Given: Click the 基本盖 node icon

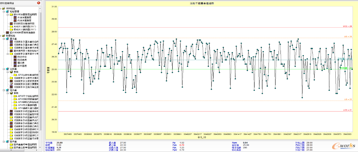Looking at the screenshot, I should pyautogui.click(x=7, y=39).
